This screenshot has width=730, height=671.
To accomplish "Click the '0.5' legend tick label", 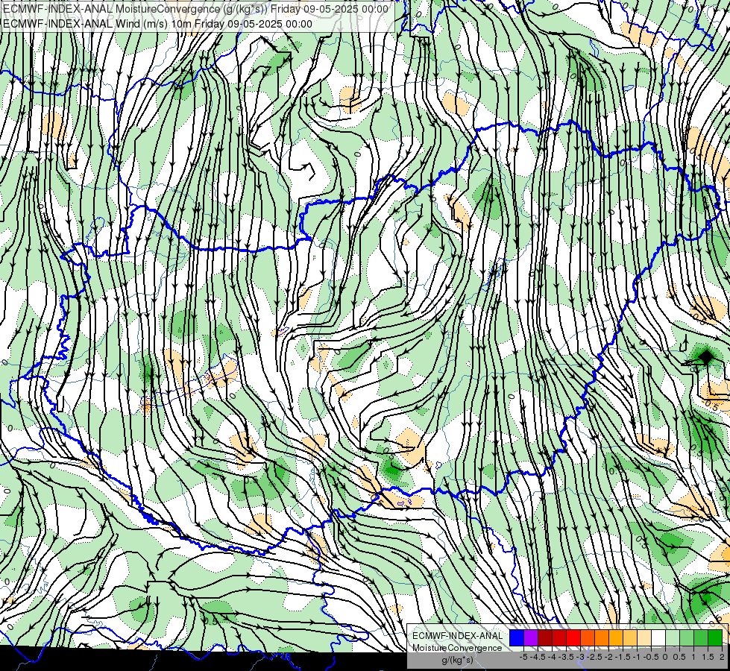I will point(679,657).
